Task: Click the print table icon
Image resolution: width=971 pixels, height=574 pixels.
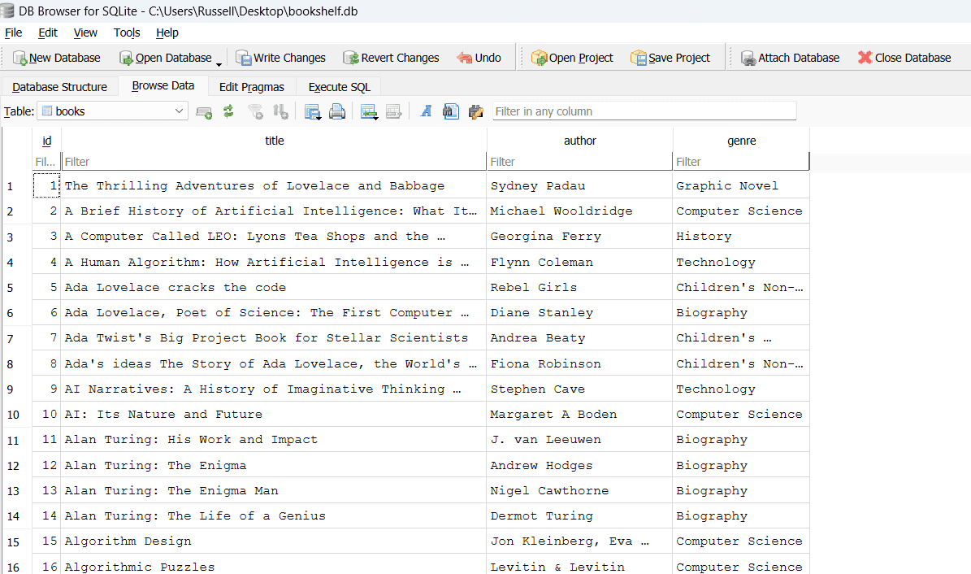Action: tap(337, 111)
